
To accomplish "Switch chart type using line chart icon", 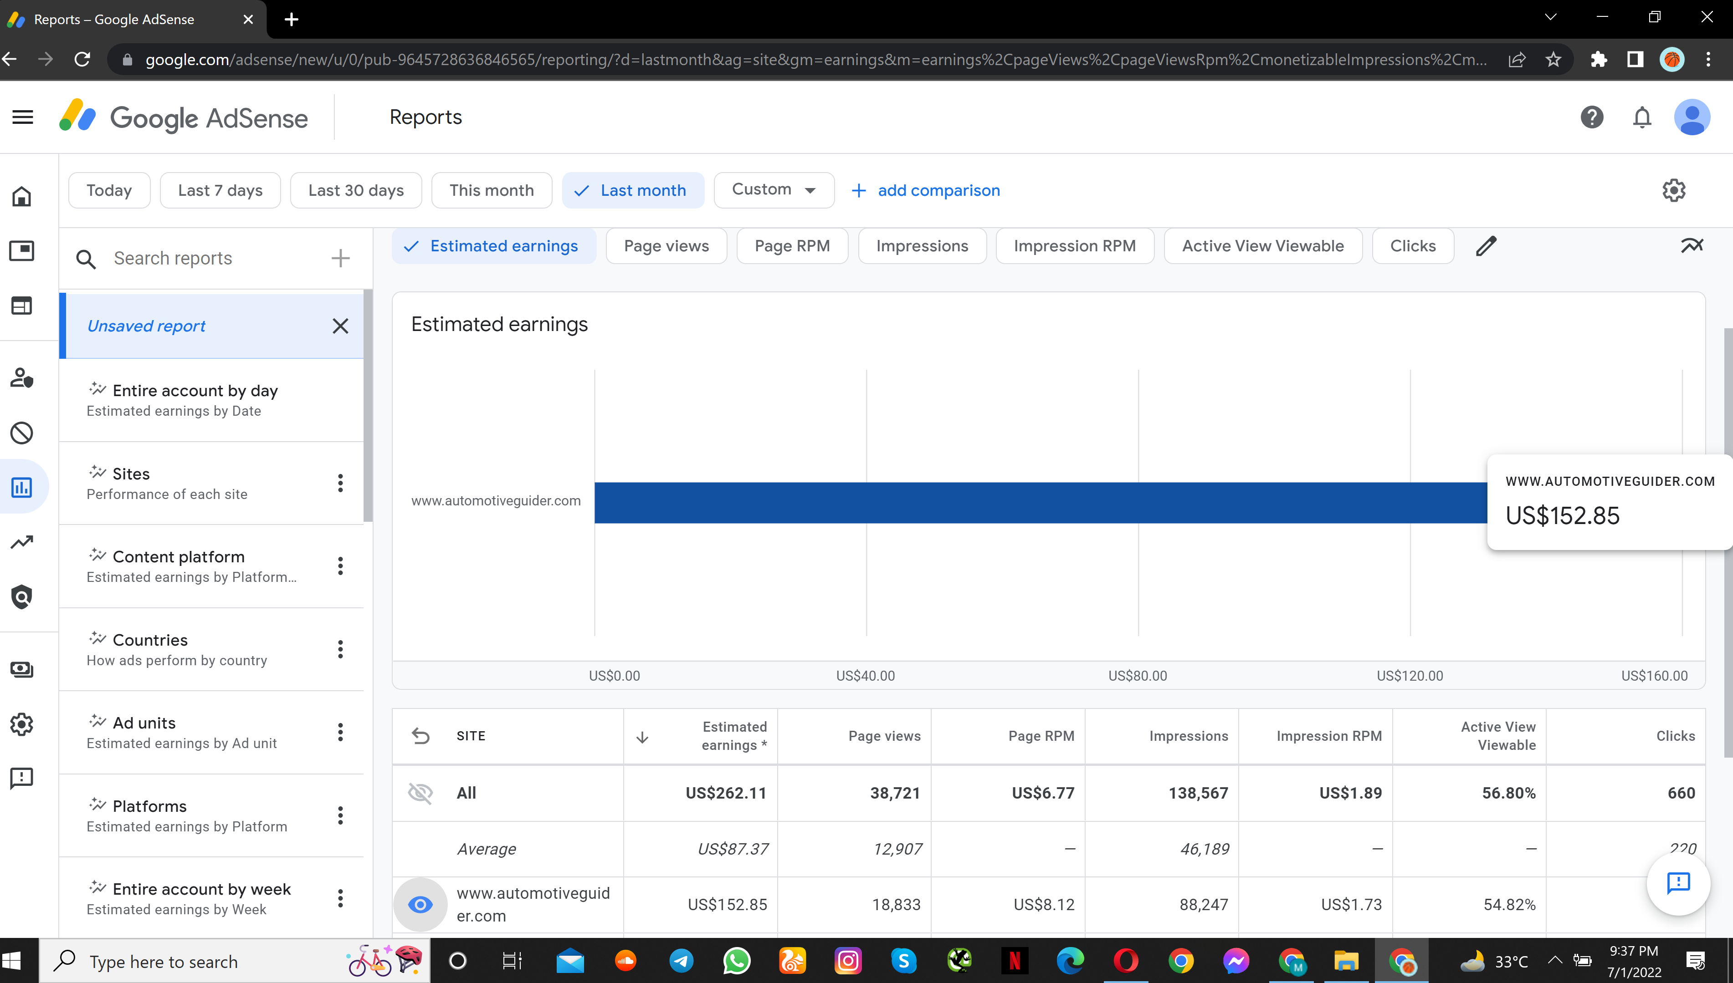I will (1692, 245).
